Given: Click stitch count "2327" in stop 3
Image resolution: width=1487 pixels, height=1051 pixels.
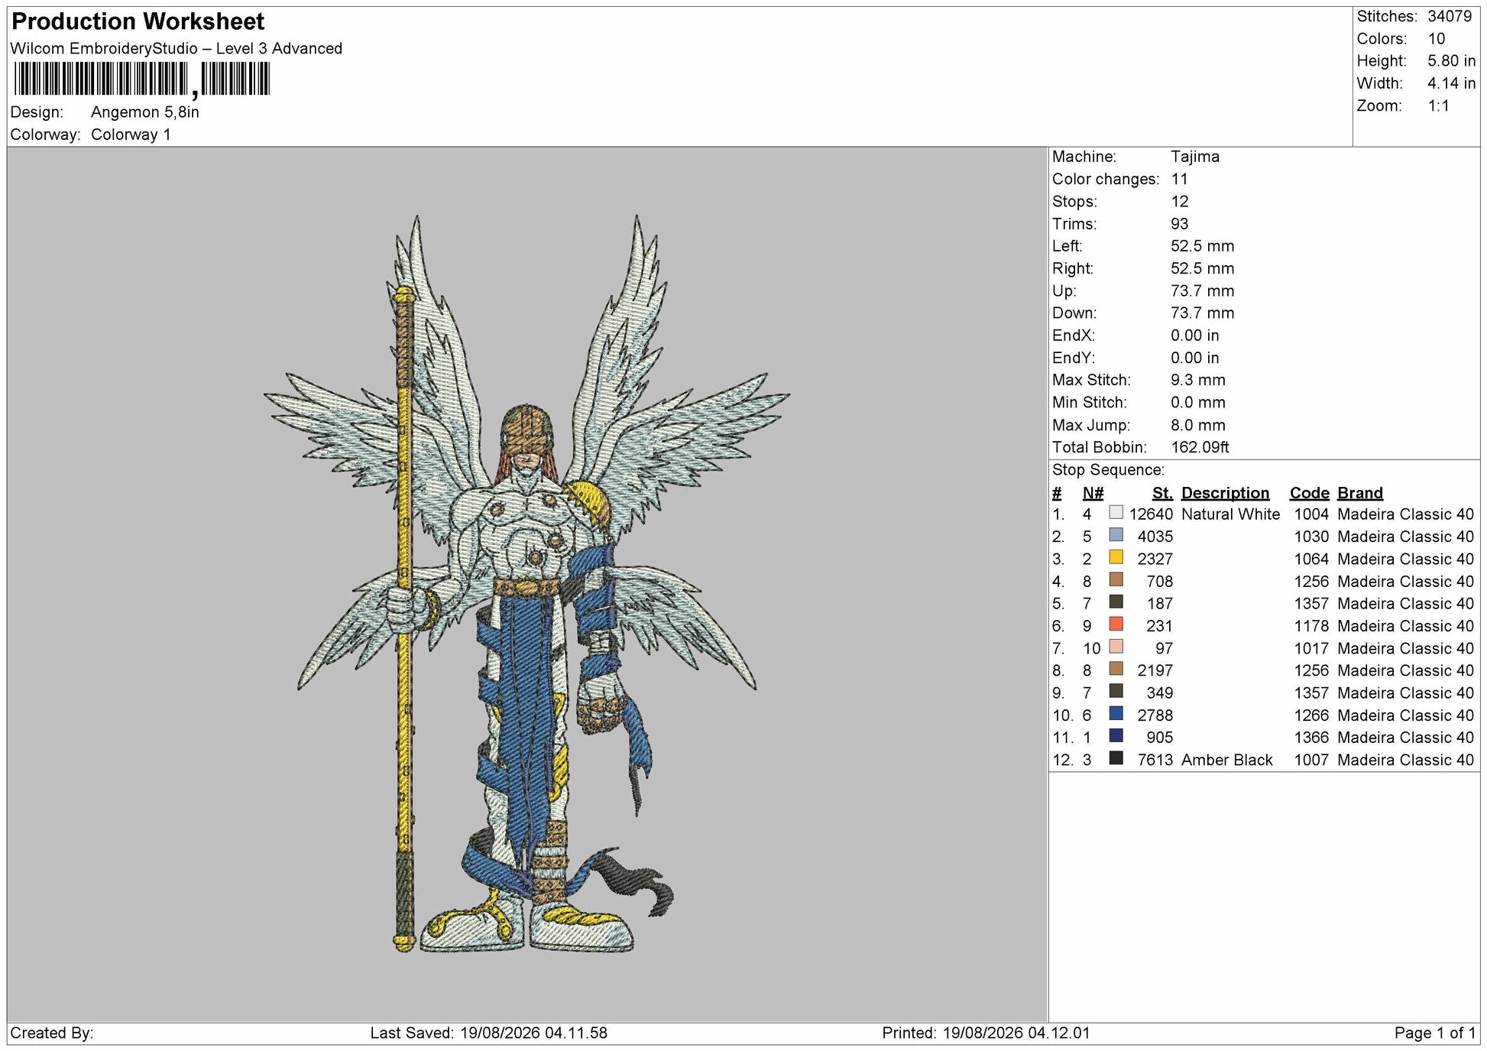Looking at the screenshot, I should 1155,559.
